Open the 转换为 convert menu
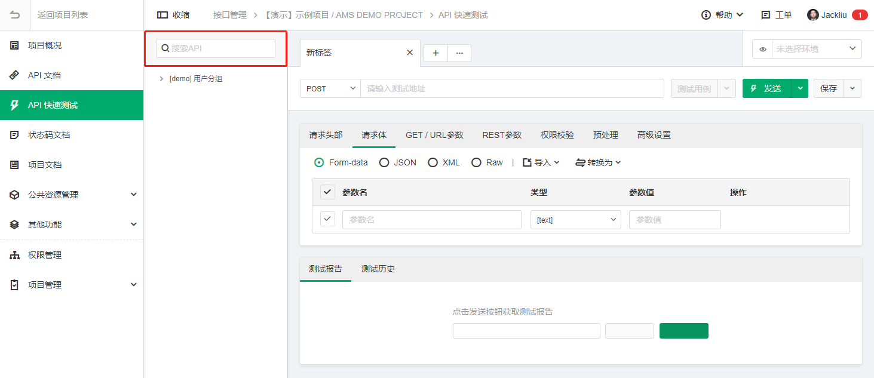 pyautogui.click(x=598, y=162)
